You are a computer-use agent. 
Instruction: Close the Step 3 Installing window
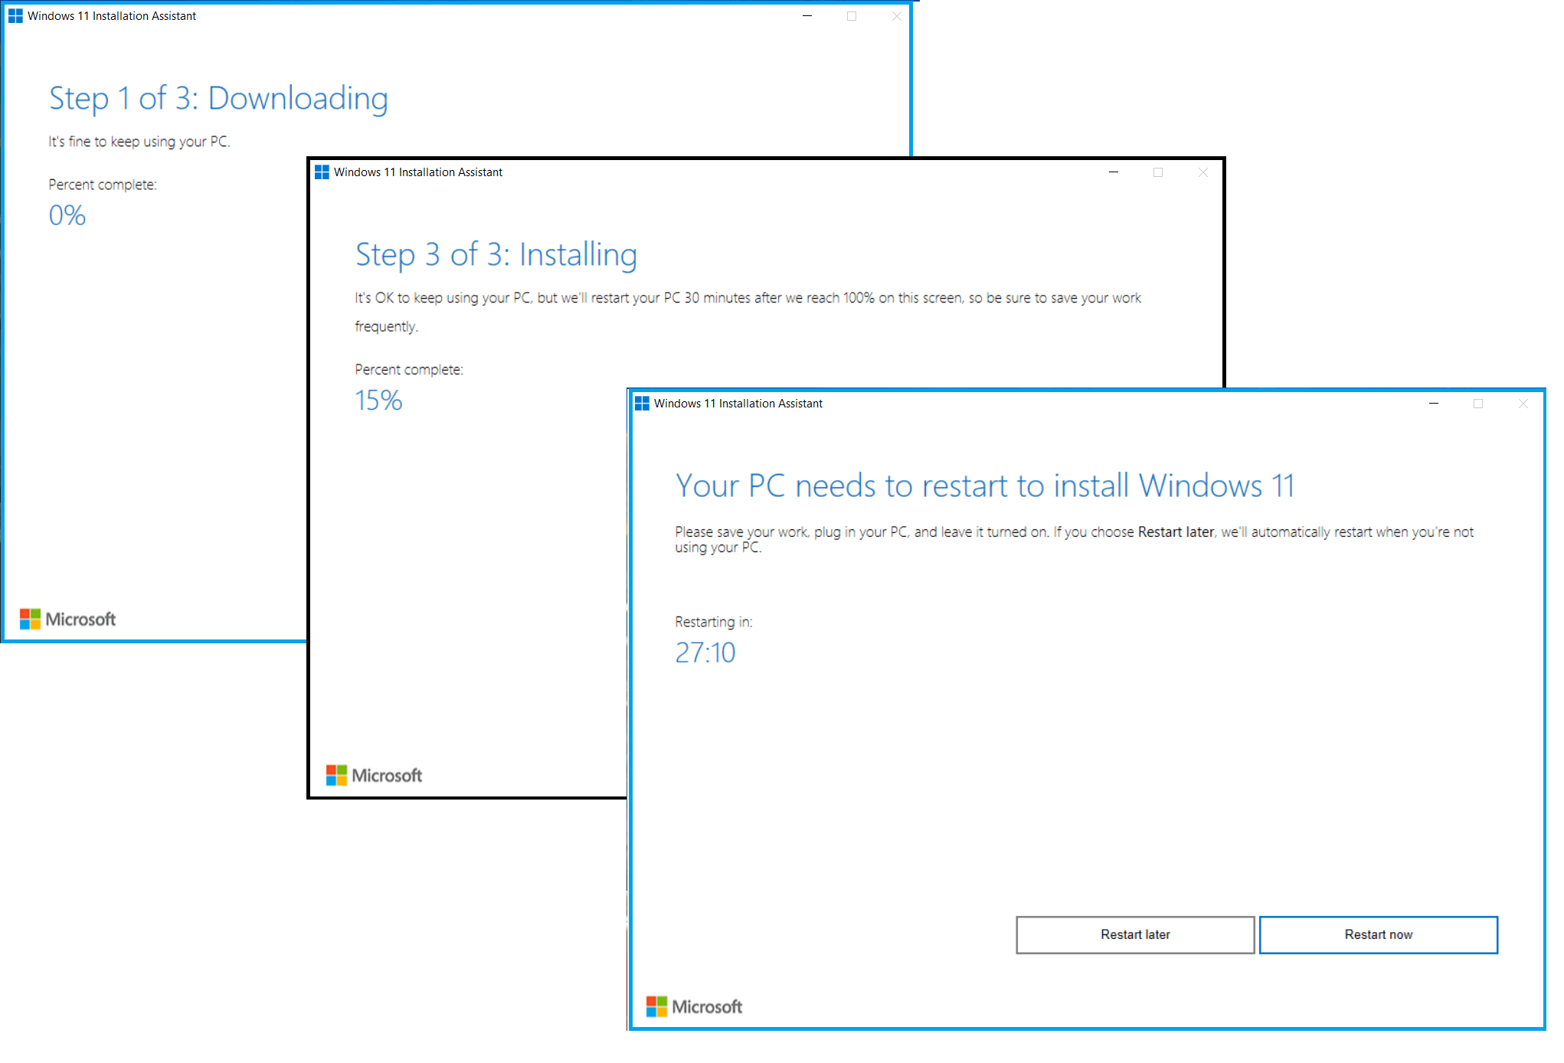(x=1202, y=172)
